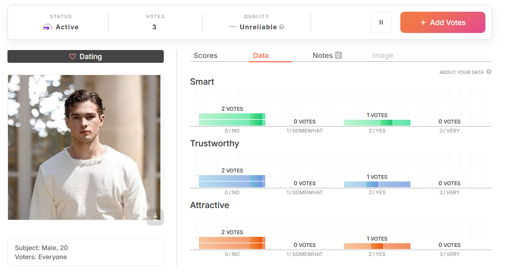Click the download arrow on the photo
Screen dimensions: 529x273
(x=155, y=216)
